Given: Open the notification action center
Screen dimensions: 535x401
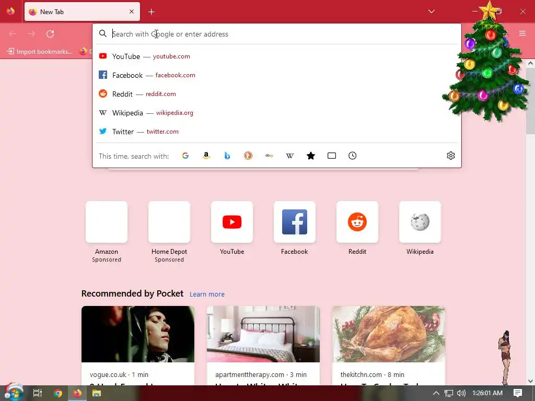Looking at the screenshot, I should (518, 393).
